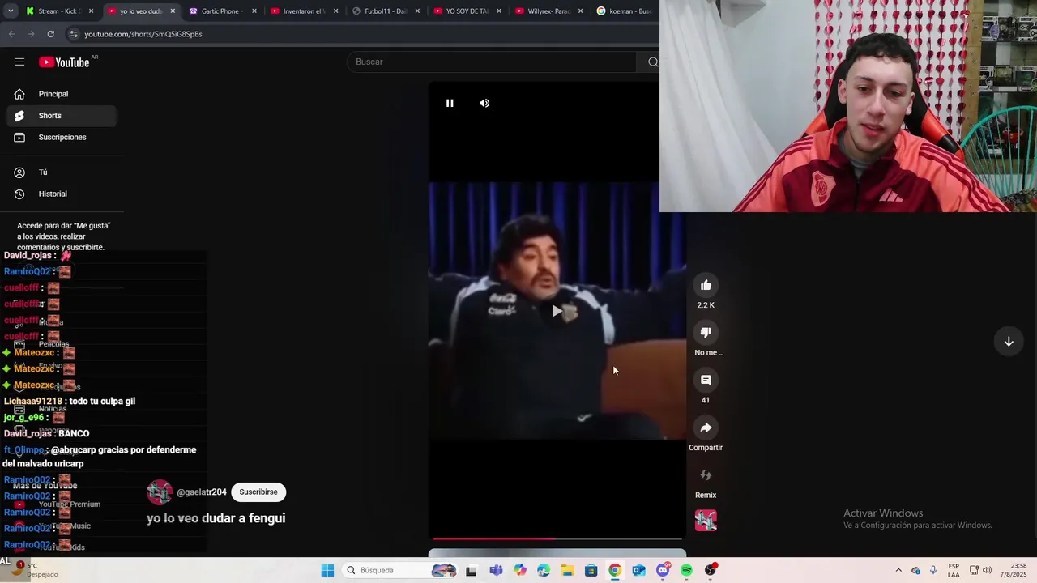Click the browser back arrow

(11, 34)
